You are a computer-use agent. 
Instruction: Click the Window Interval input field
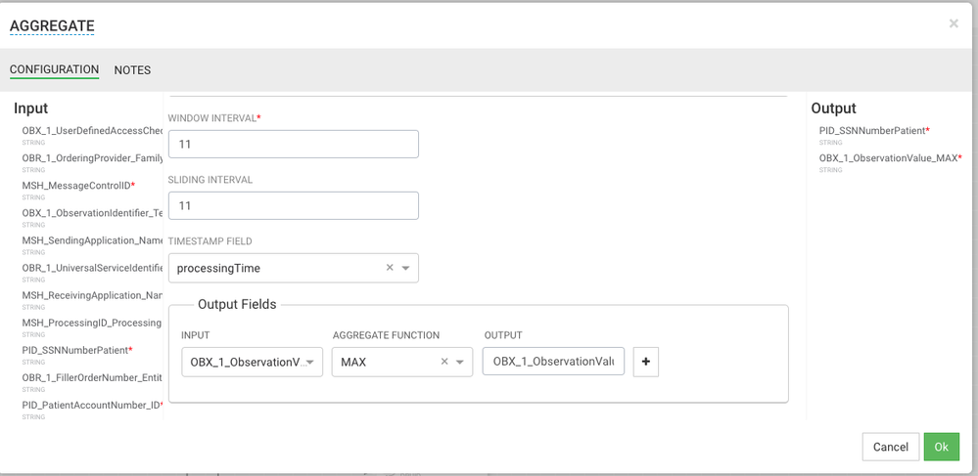click(x=293, y=144)
